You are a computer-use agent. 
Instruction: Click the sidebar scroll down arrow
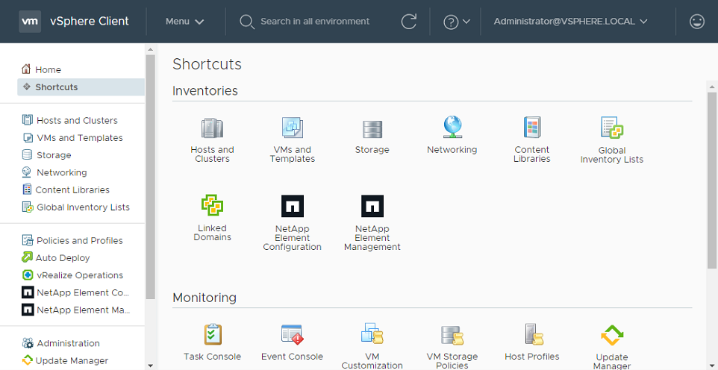151,366
